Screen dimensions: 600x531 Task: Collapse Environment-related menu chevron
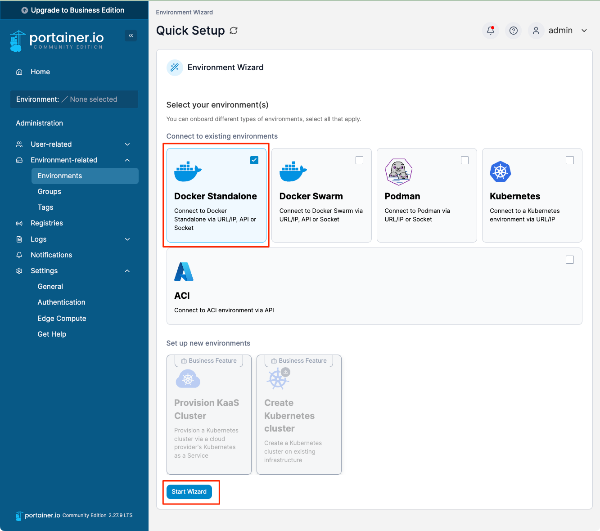pyautogui.click(x=127, y=160)
